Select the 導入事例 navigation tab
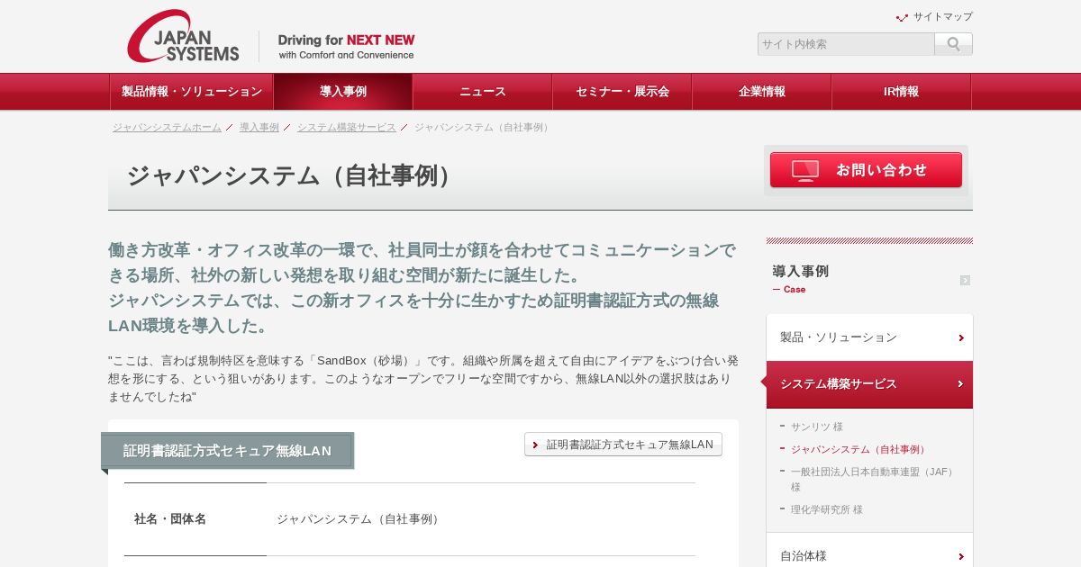 click(x=343, y=92)
